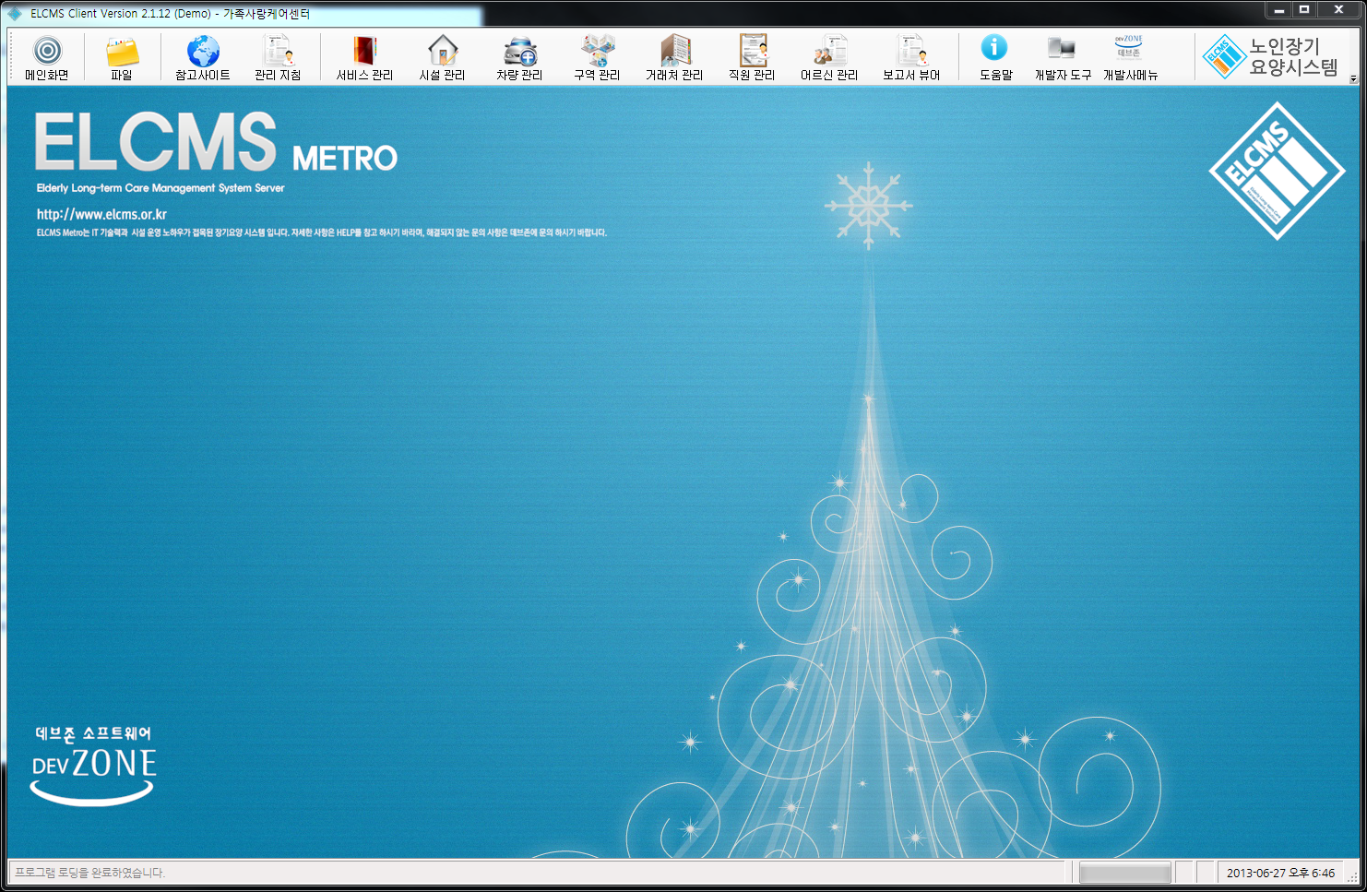Open the 보고서 뷰어 icon

pos(911,58)
